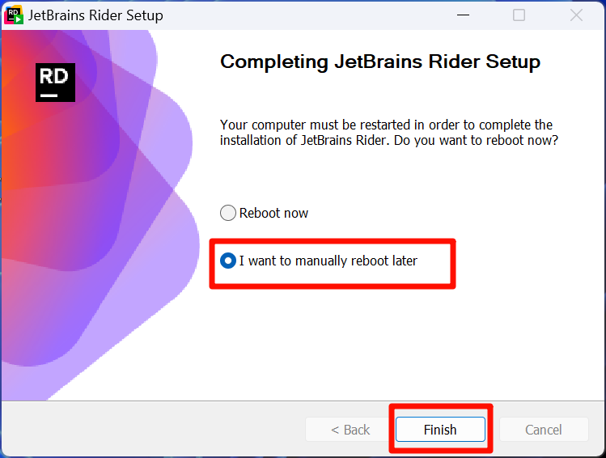Image resolution: width=606 pixels, height=458 pixels.
Task: Click Finish to complete the setup
Action: (440, 430)
